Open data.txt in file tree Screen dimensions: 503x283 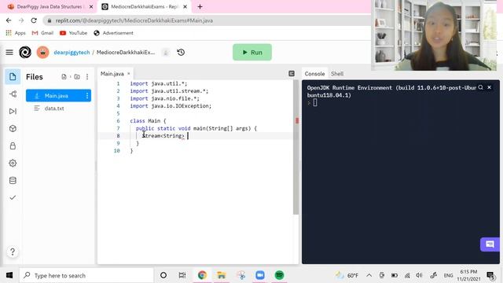point(54,108)
